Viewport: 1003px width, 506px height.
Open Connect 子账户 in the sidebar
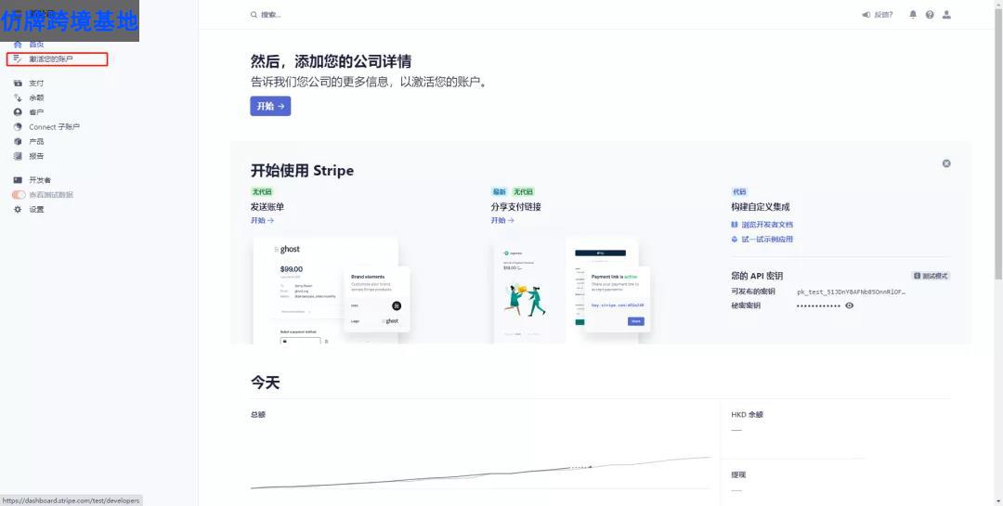[54, 127]
